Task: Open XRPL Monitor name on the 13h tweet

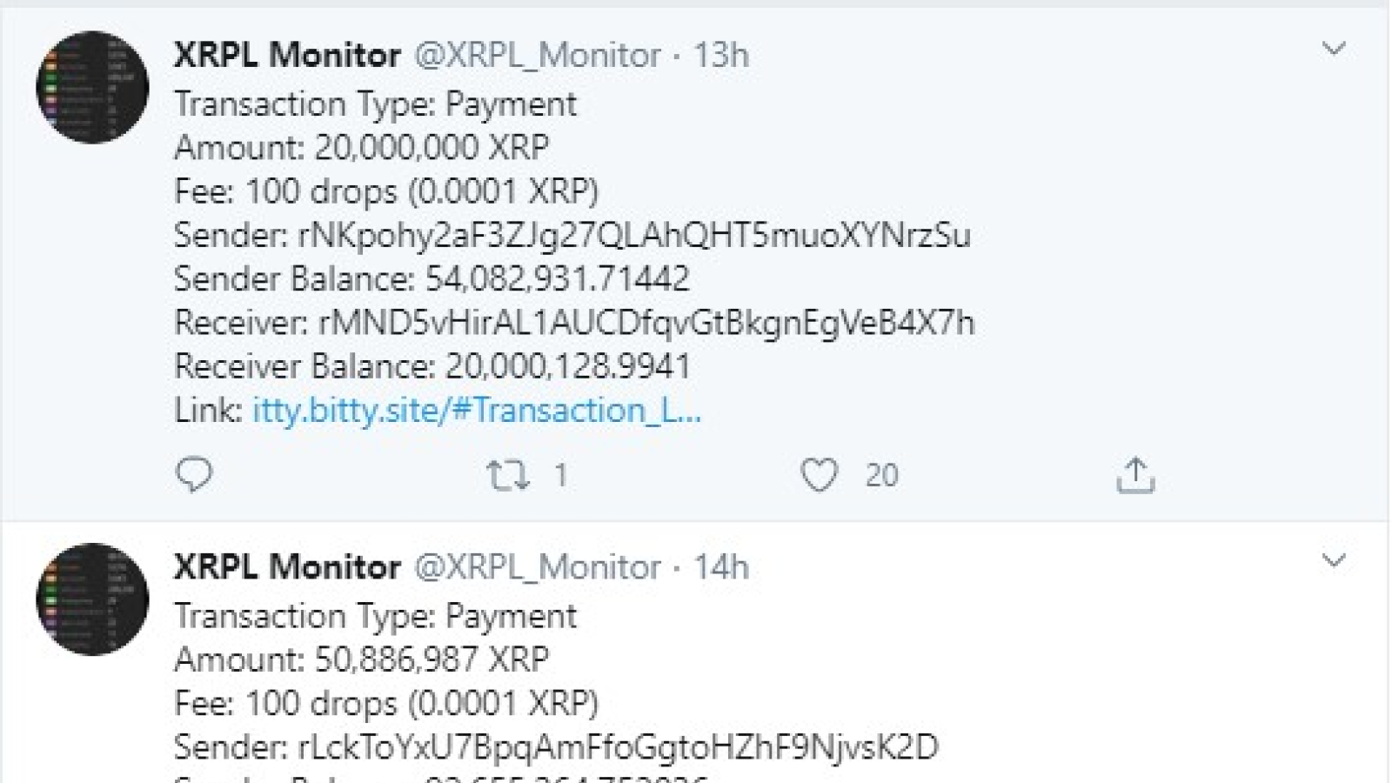Action: coord(287,55)
